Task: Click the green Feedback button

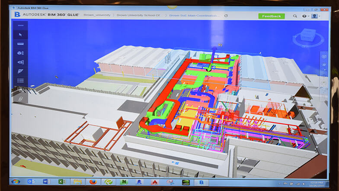Action: 271,16
